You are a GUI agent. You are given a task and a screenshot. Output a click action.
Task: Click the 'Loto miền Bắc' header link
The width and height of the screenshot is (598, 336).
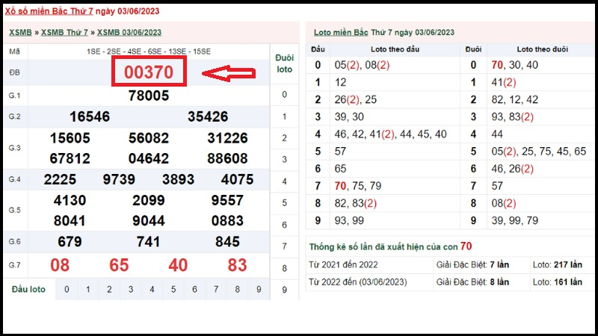341,32
